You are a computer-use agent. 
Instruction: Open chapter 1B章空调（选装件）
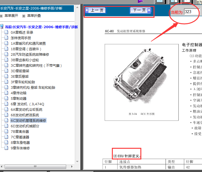pos(26,49)
